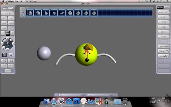This screenshot has height=107, width=171.
Task: Open the CB Model Pro menu
Action: click(12, 1)
